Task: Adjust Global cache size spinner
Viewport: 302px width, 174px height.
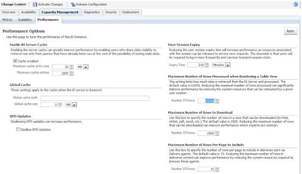Action: click(60, 105)
